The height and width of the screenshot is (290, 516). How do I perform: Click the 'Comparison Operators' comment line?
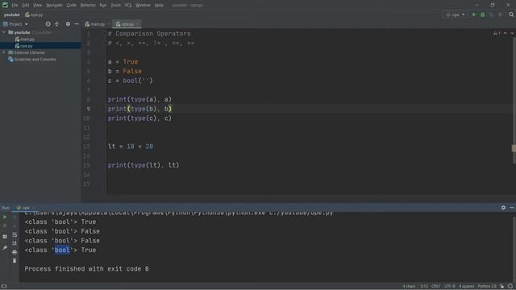point(149,34)
